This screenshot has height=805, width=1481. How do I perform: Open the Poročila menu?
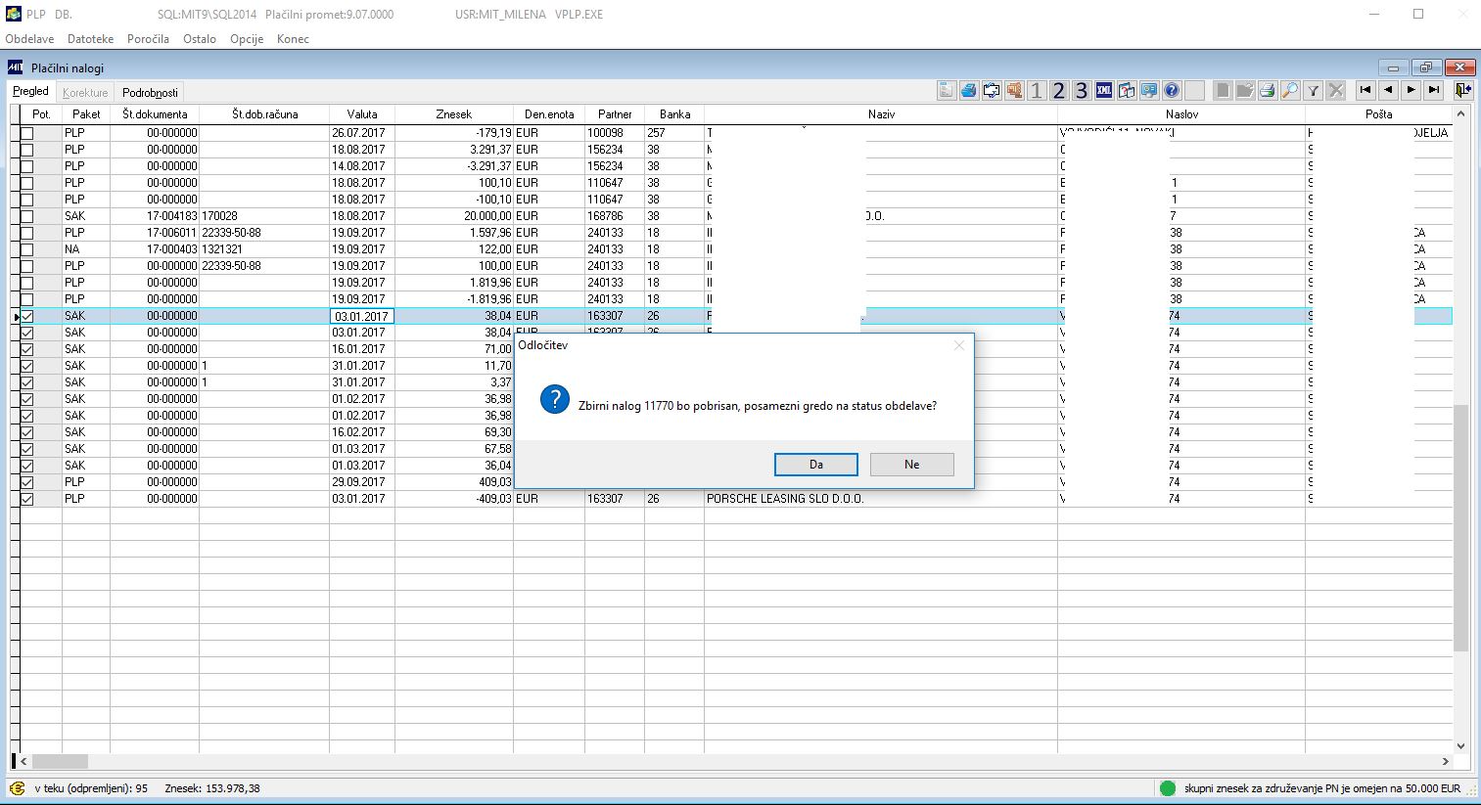(148, 39)
